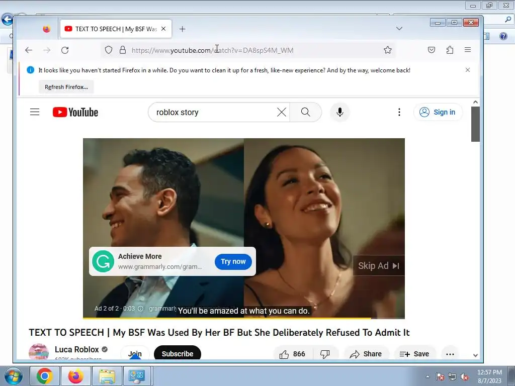Clear the YouTube search query

[x=282, y=112]
